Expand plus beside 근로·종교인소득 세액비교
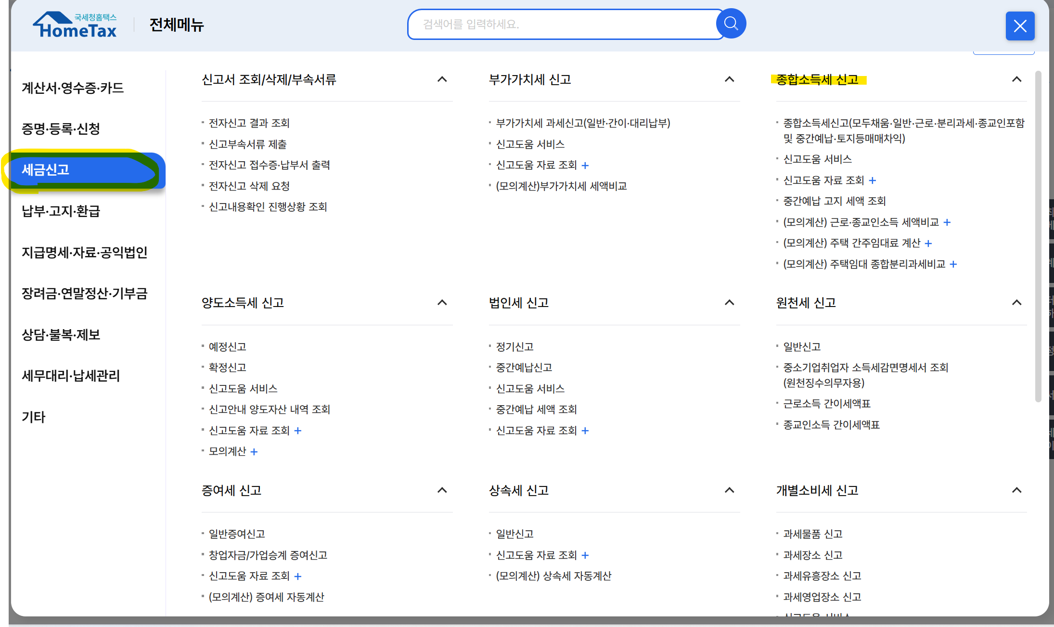 (x=947, y=222)
